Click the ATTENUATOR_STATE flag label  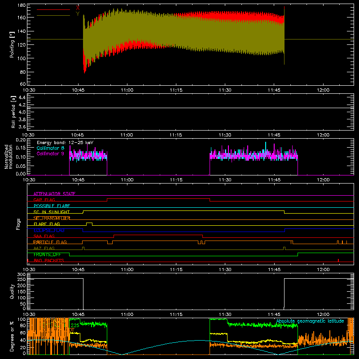click(x=54, y=194)
